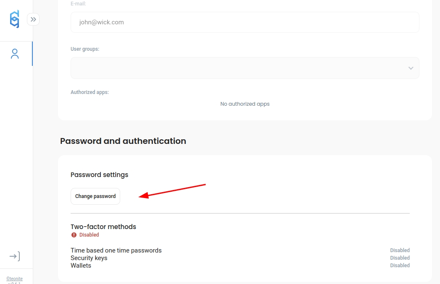Click the No authorized apps text
Screen dimensions: 440x284
[245, 104]
